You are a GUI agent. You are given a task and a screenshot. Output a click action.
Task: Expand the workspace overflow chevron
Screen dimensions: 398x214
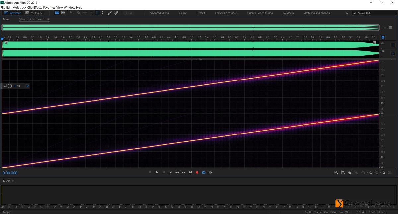(347, 13)
